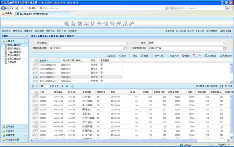234x147 pixels.
Task: Tick the checkbox for RV201004120001
Action: 37,69
